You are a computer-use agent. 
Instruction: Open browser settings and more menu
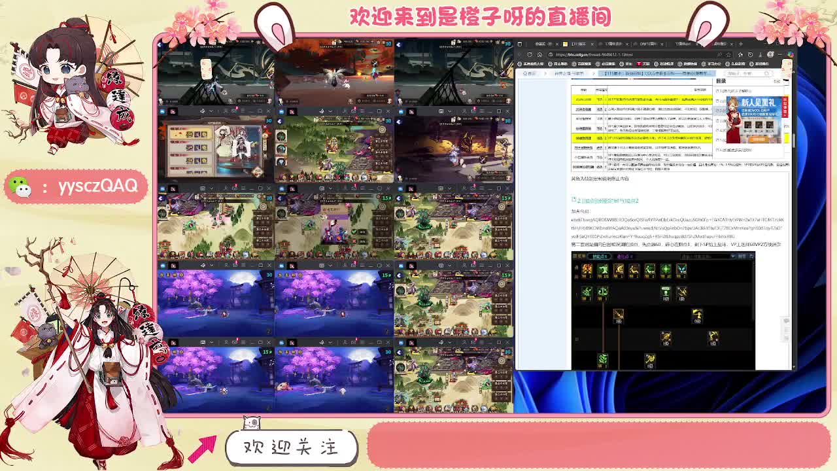point(780,55)
